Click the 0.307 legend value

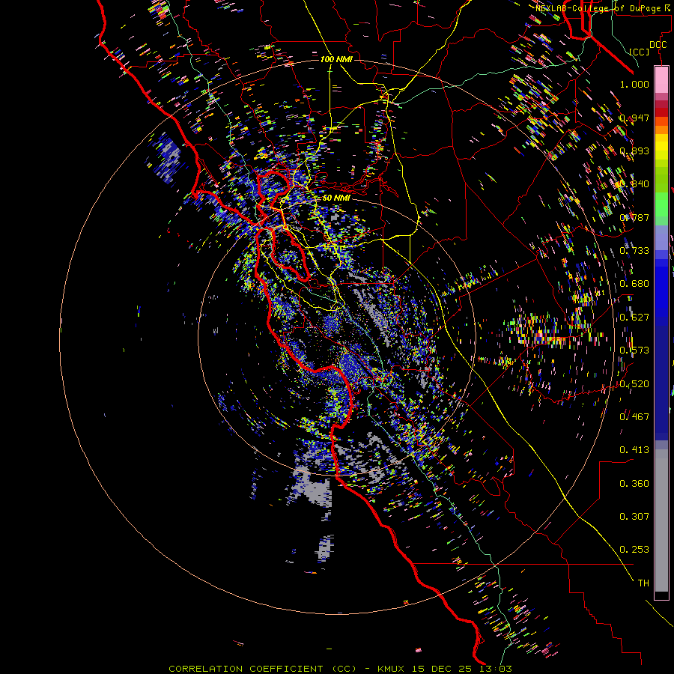point(634,516)
